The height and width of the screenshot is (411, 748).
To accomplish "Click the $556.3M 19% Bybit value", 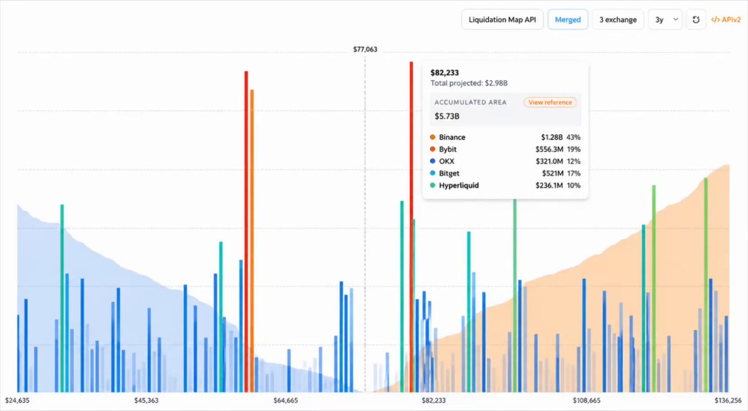I will point(558,150).
